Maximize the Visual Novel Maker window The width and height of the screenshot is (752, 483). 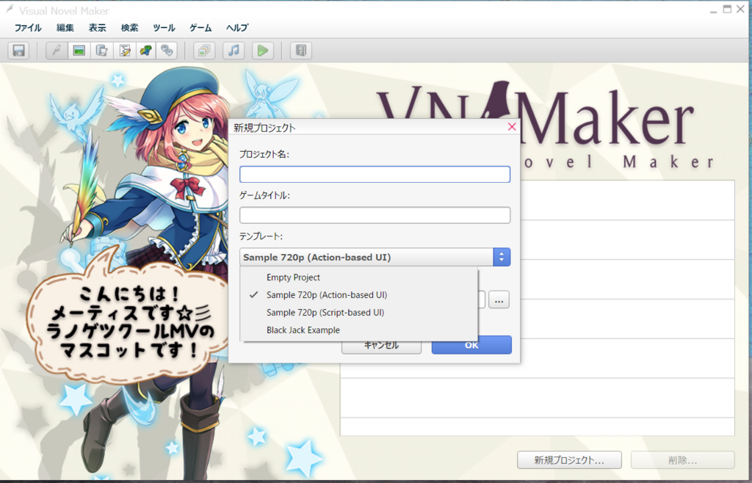(x=728, y=8)
